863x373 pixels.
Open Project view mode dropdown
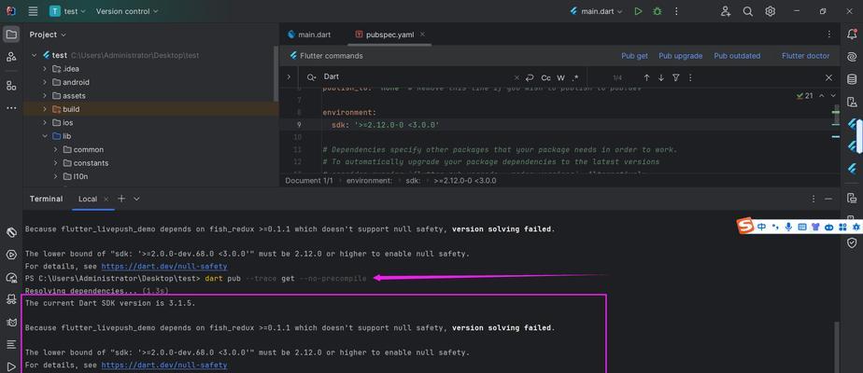(48, 35)
